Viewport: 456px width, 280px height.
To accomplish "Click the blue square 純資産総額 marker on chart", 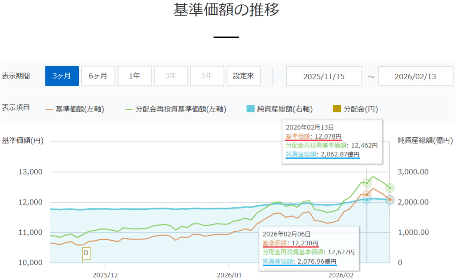I will (367, 199).
